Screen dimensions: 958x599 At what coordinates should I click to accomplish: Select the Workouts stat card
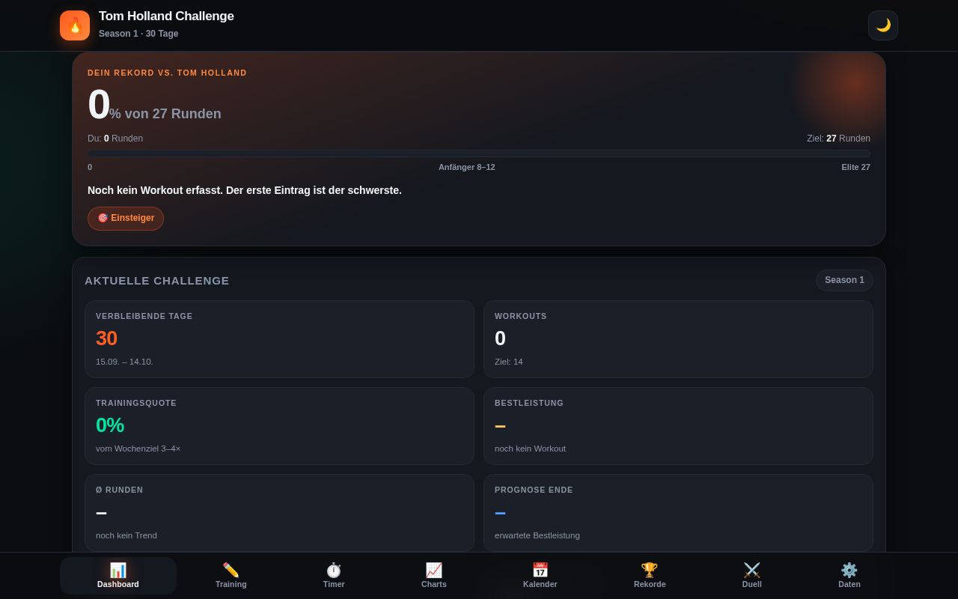(678, 339)
